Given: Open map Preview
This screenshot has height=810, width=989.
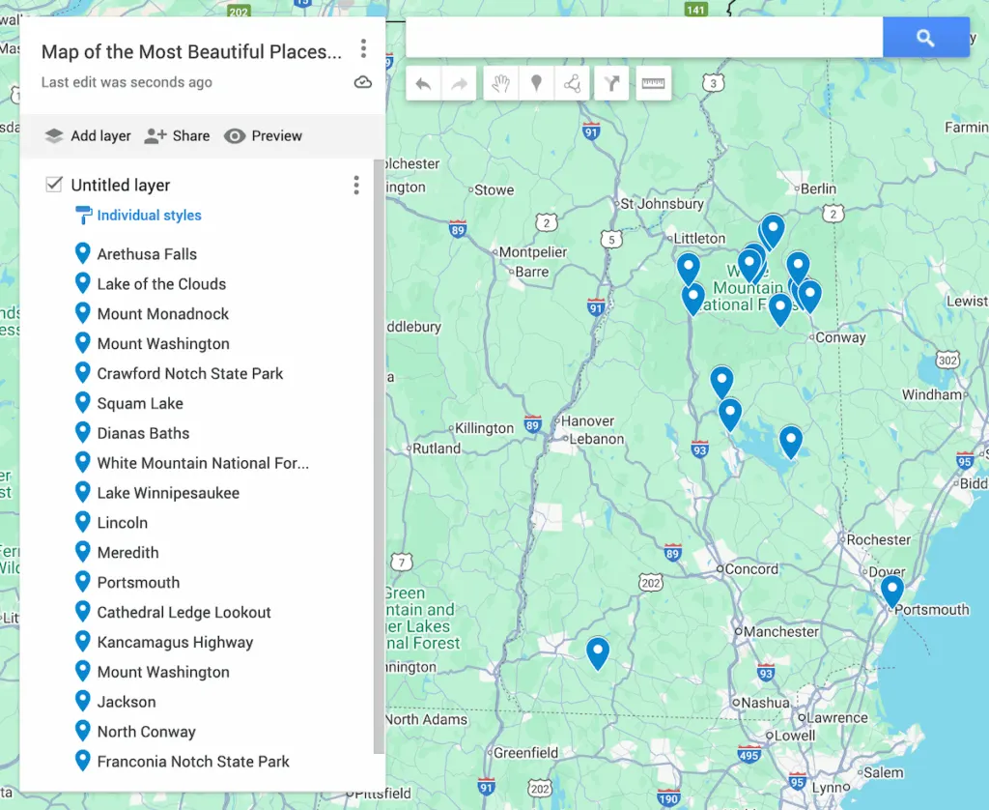Looking at the screenshot, I should (x=263, y=135).
